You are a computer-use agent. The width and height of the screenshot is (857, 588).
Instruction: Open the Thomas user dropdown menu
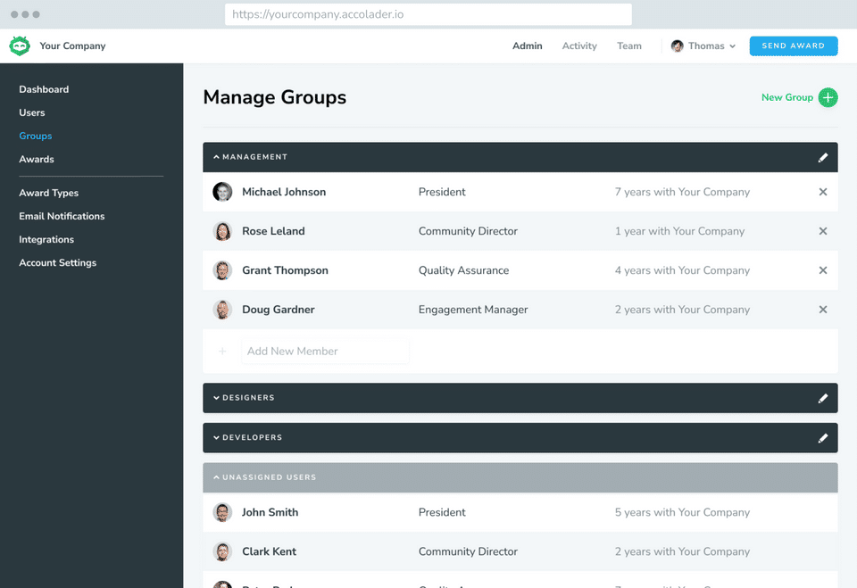coord(703,46)
